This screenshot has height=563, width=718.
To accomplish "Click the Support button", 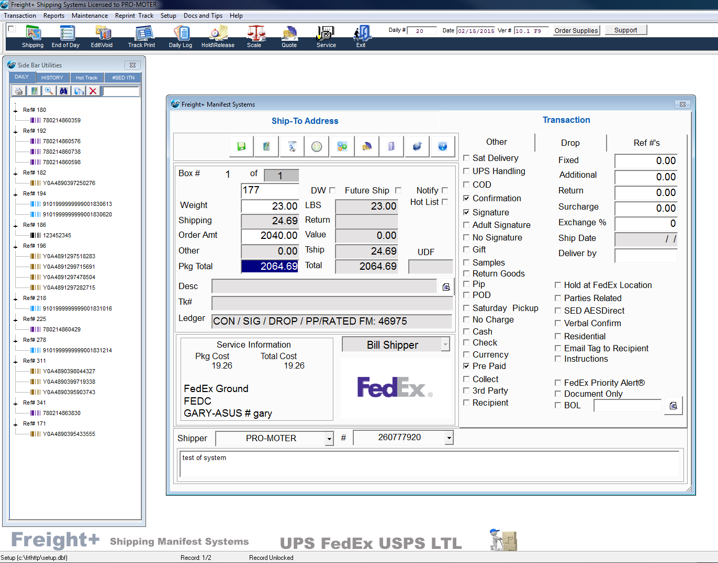I will (x=626, y=30).
